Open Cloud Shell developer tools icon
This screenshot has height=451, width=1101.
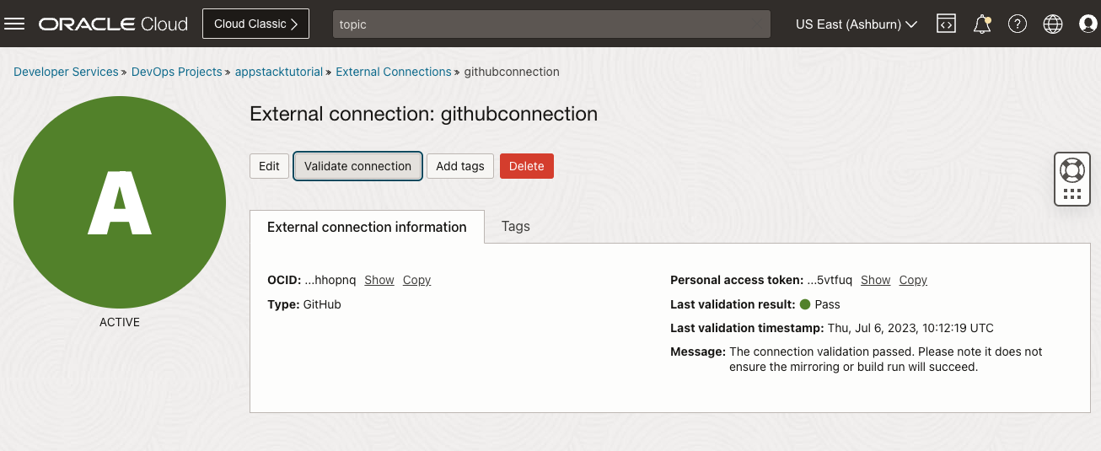947,24
